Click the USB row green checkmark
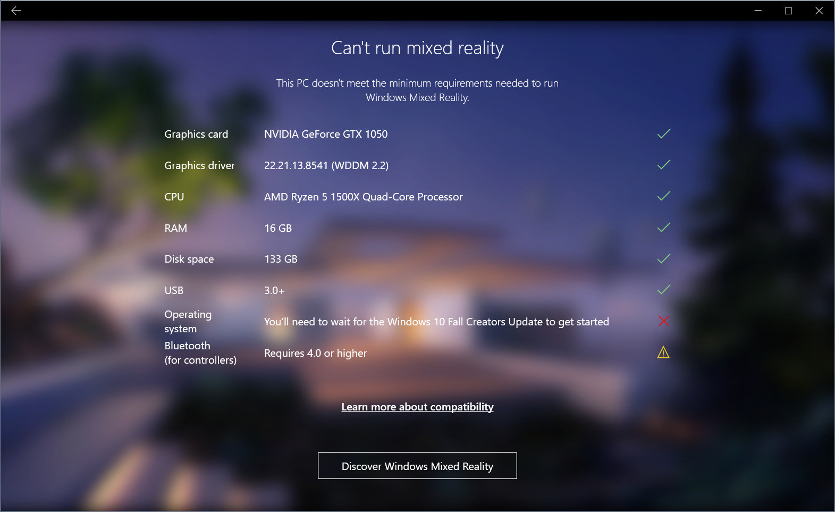This screenshot has height=512, width=835. pyautogui.click(x=663, y=290)
